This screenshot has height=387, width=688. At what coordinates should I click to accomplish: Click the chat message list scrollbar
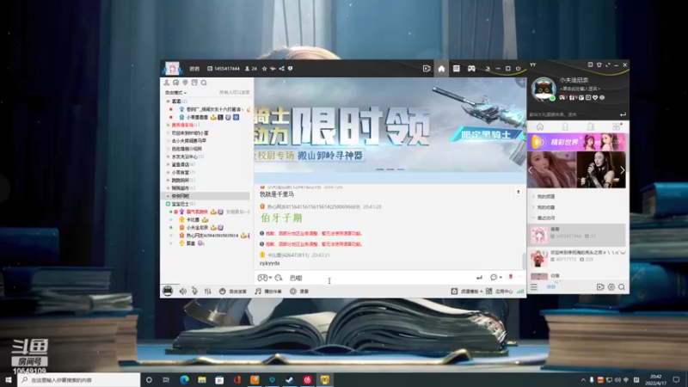pos(524,261)
